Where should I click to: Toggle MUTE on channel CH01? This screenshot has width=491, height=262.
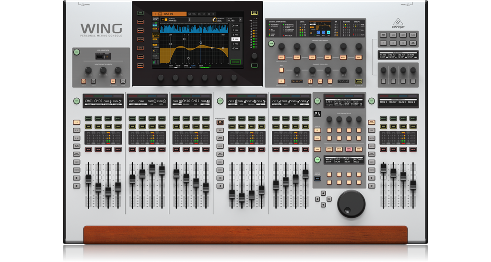[88, 150]
